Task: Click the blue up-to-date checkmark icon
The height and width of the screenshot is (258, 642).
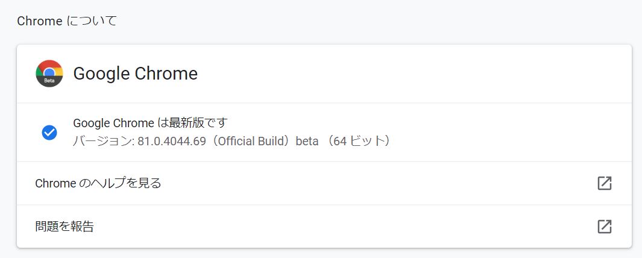Action: tap(49, 132)
